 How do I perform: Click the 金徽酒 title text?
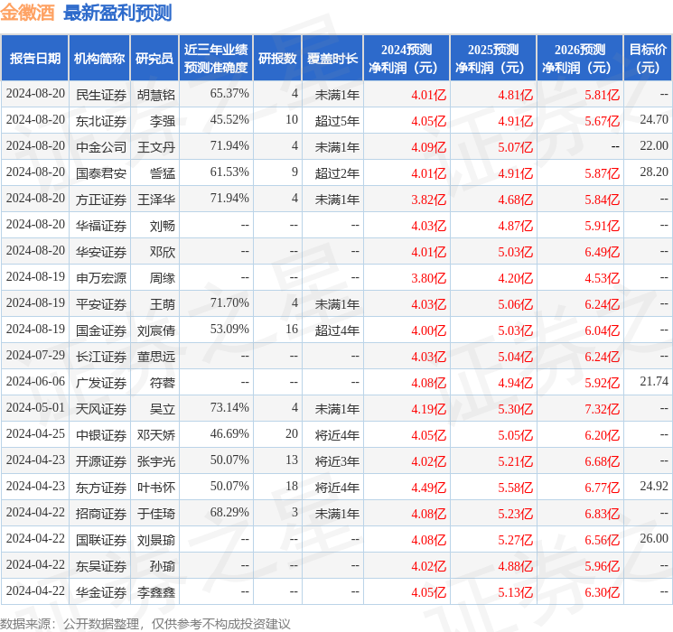tap(27, 13)
